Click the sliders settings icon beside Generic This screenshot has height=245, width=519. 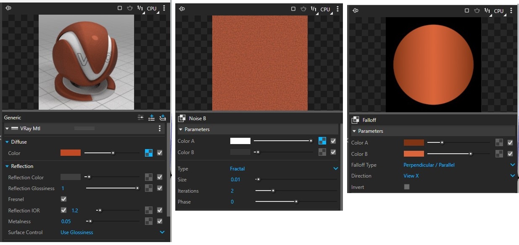click(x=141, y=118)
